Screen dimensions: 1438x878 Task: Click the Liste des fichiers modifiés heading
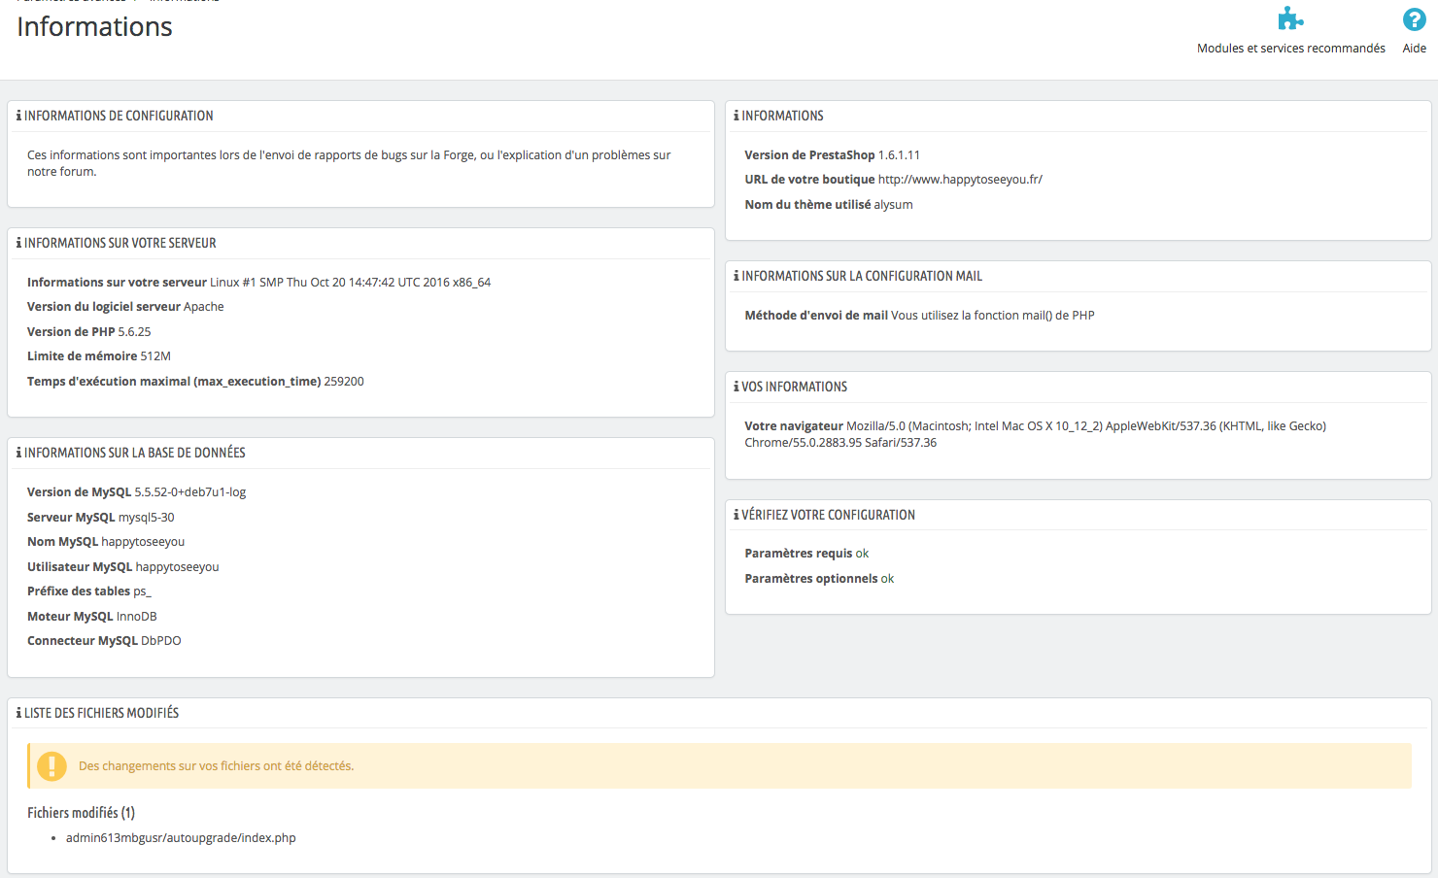click(102, 713)
